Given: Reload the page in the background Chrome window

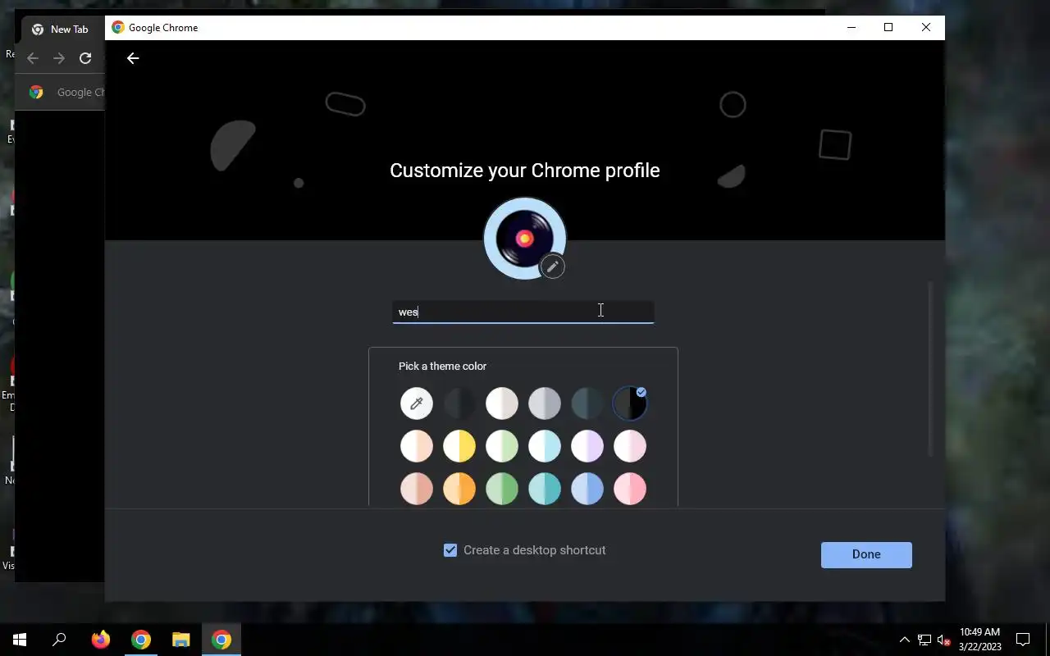Looking at the screenshot, I should coord(85,58).
